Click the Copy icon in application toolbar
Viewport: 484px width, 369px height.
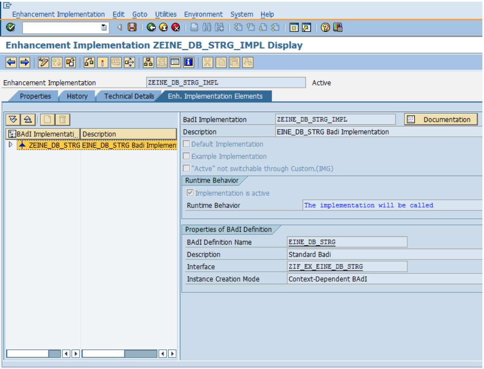[x=221, y=62]
